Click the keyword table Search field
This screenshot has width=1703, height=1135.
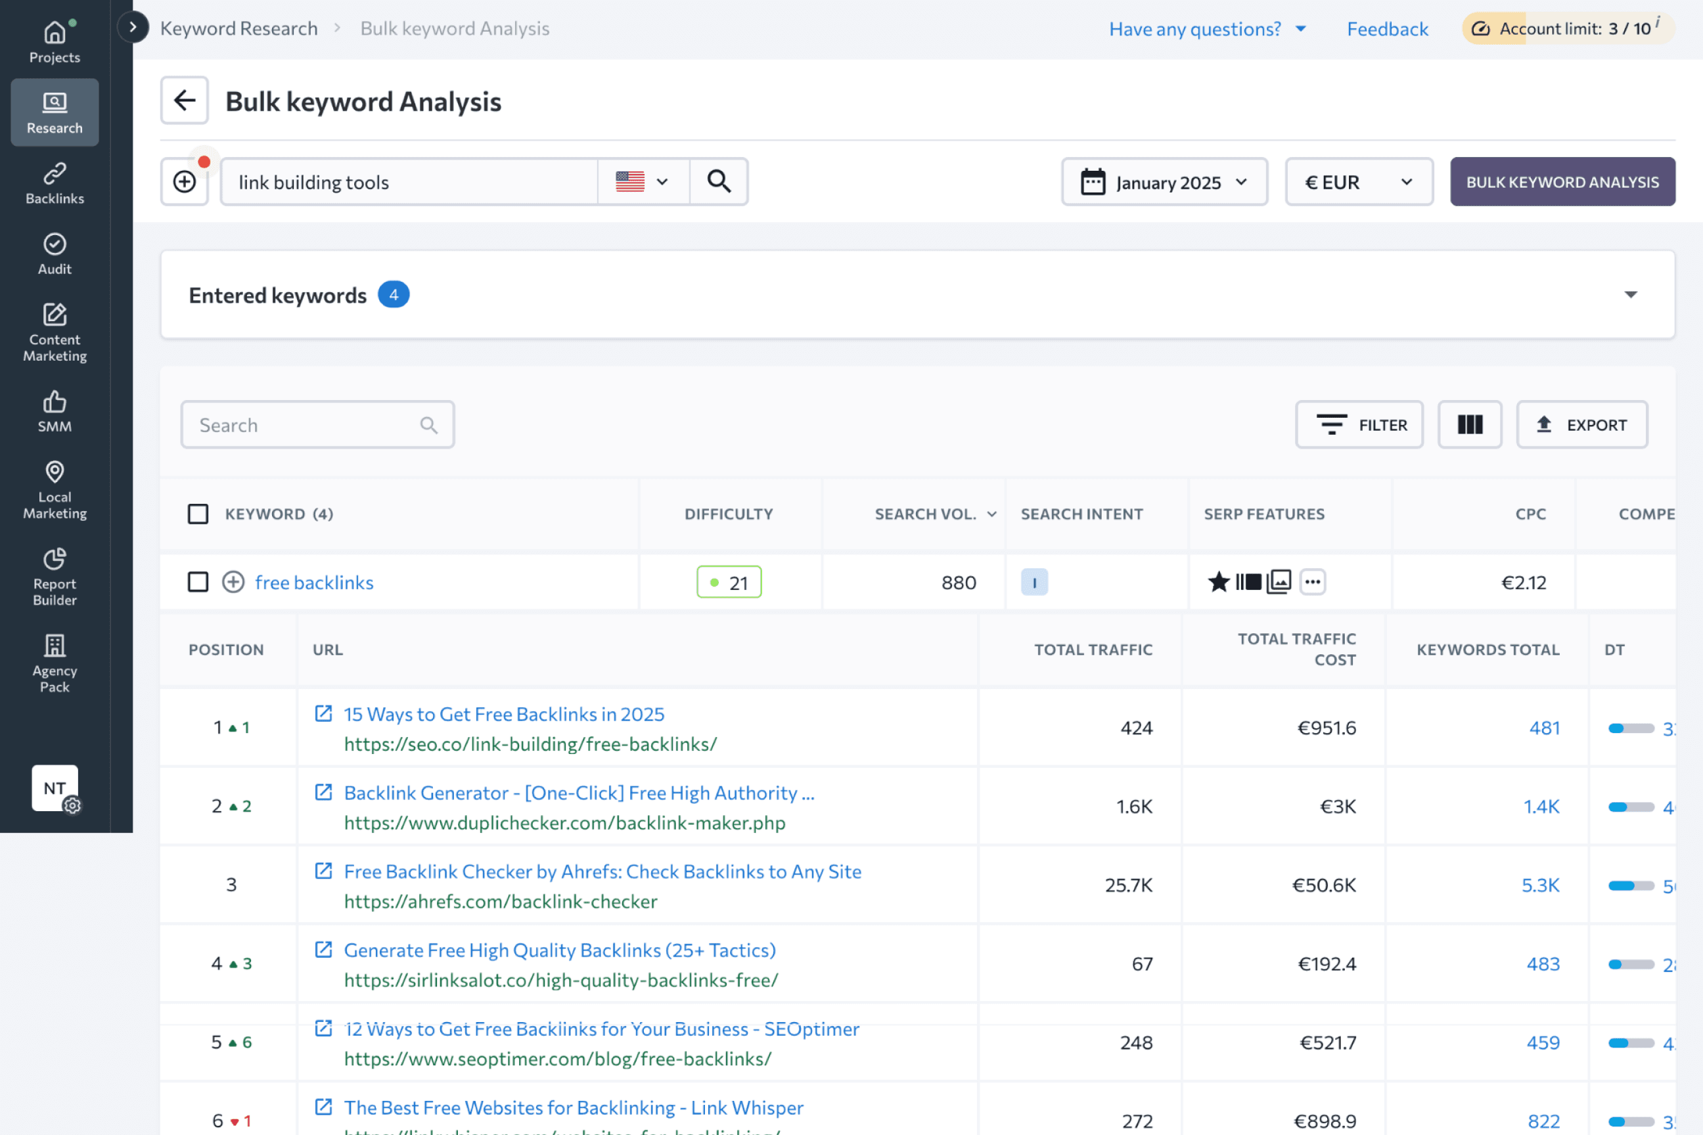pos(307,425)
